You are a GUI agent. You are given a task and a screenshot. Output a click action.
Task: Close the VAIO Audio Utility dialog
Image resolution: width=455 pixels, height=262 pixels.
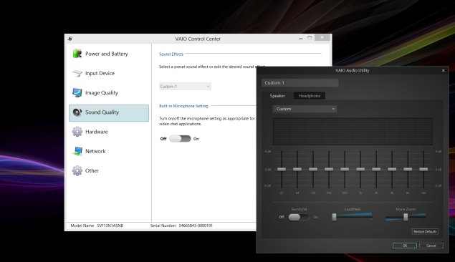click(443, 70)
